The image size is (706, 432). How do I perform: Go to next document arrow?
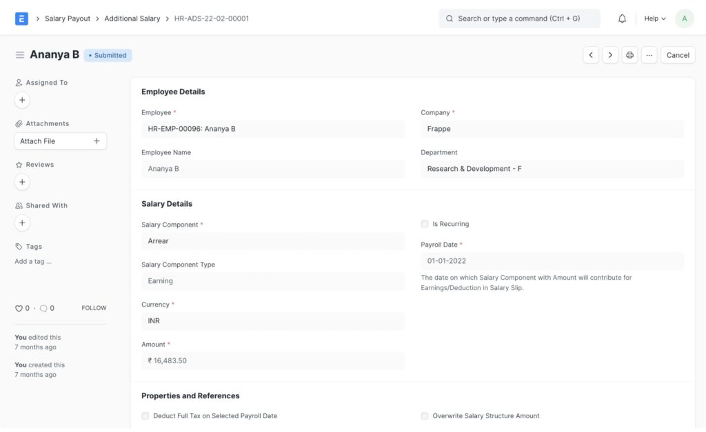(610, 55)
